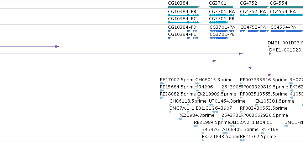Click the DMG7A.1_1.E01.C1 feature line
This screenshot has width=303, height=142.
coord(179,112)
